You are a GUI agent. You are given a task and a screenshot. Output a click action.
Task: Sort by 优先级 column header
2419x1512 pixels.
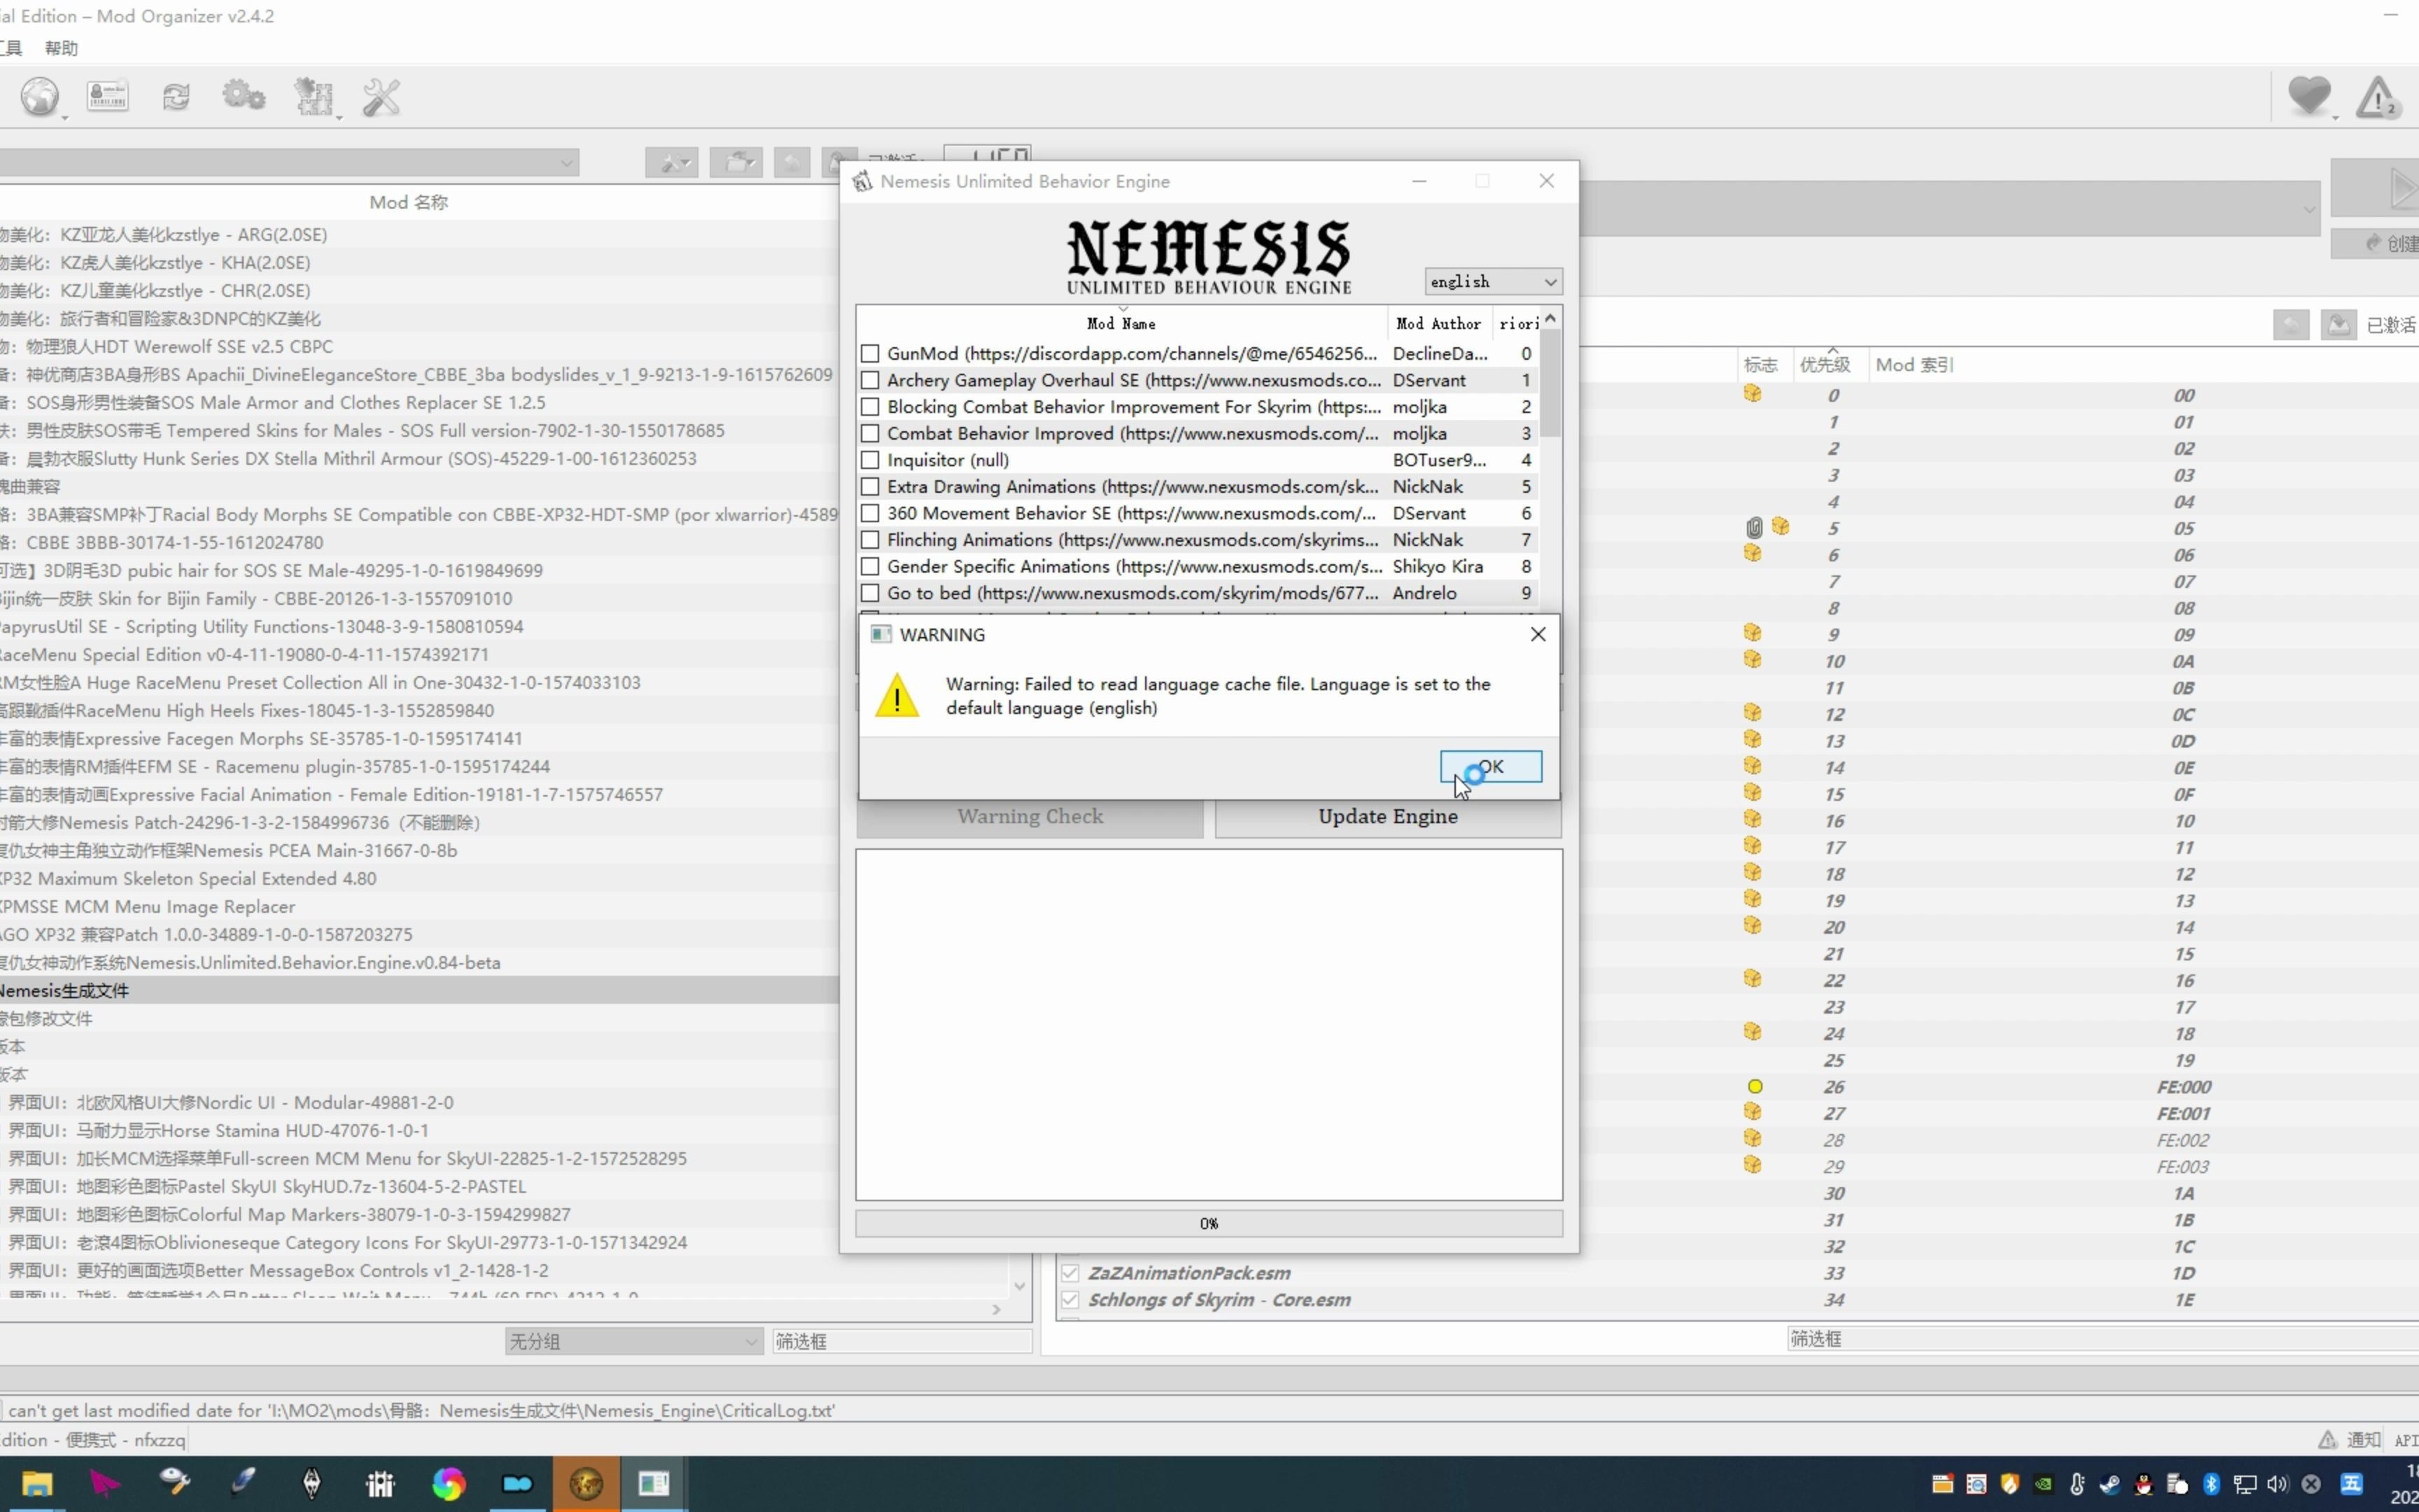tap(1825, 365)
